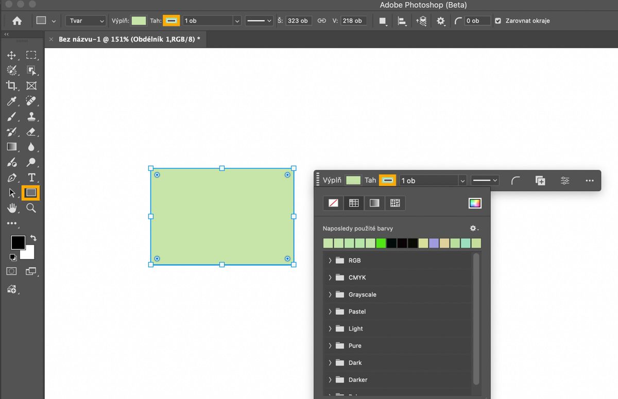Select the Hand tool

click(11, 208)
